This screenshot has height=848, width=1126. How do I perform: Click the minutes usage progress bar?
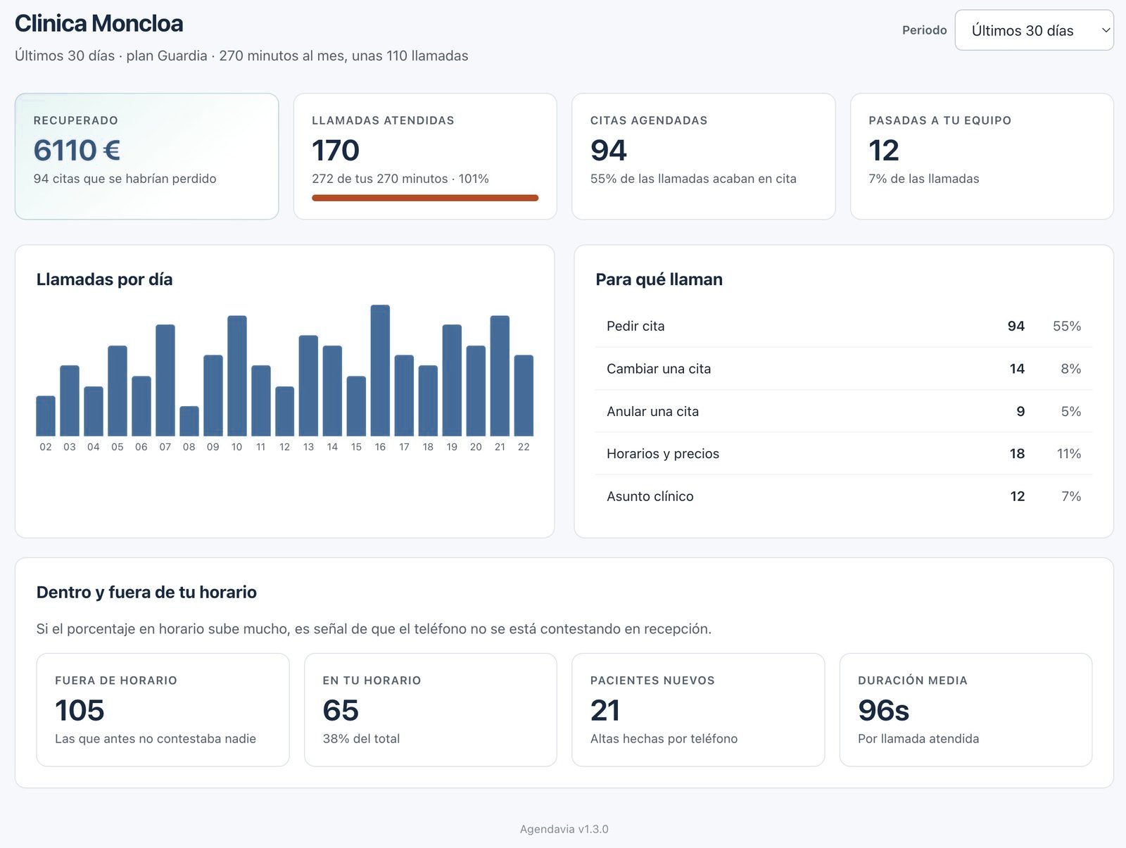tap(425, 198)
